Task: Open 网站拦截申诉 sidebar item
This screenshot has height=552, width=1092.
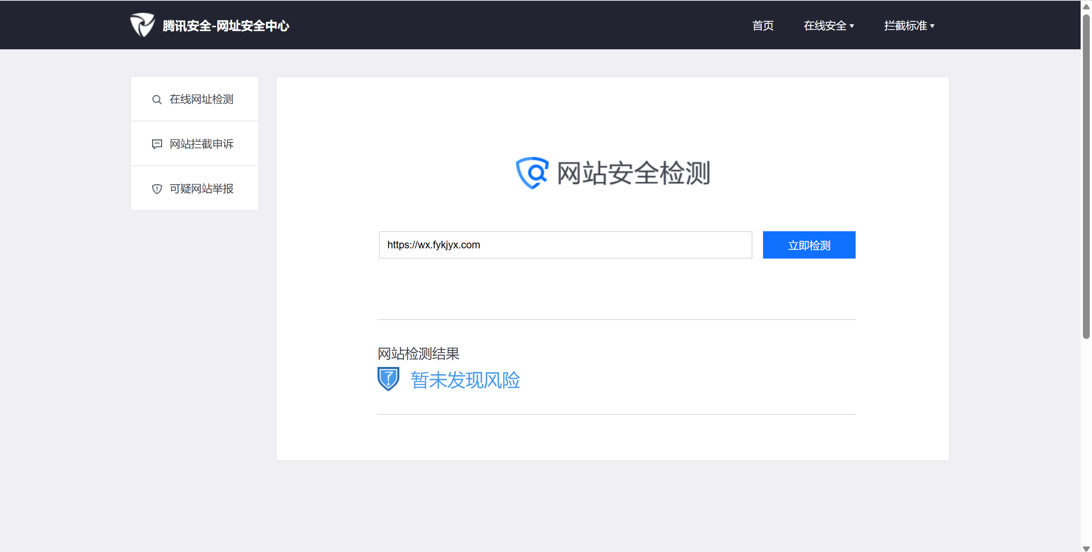Action: point(201,144)
